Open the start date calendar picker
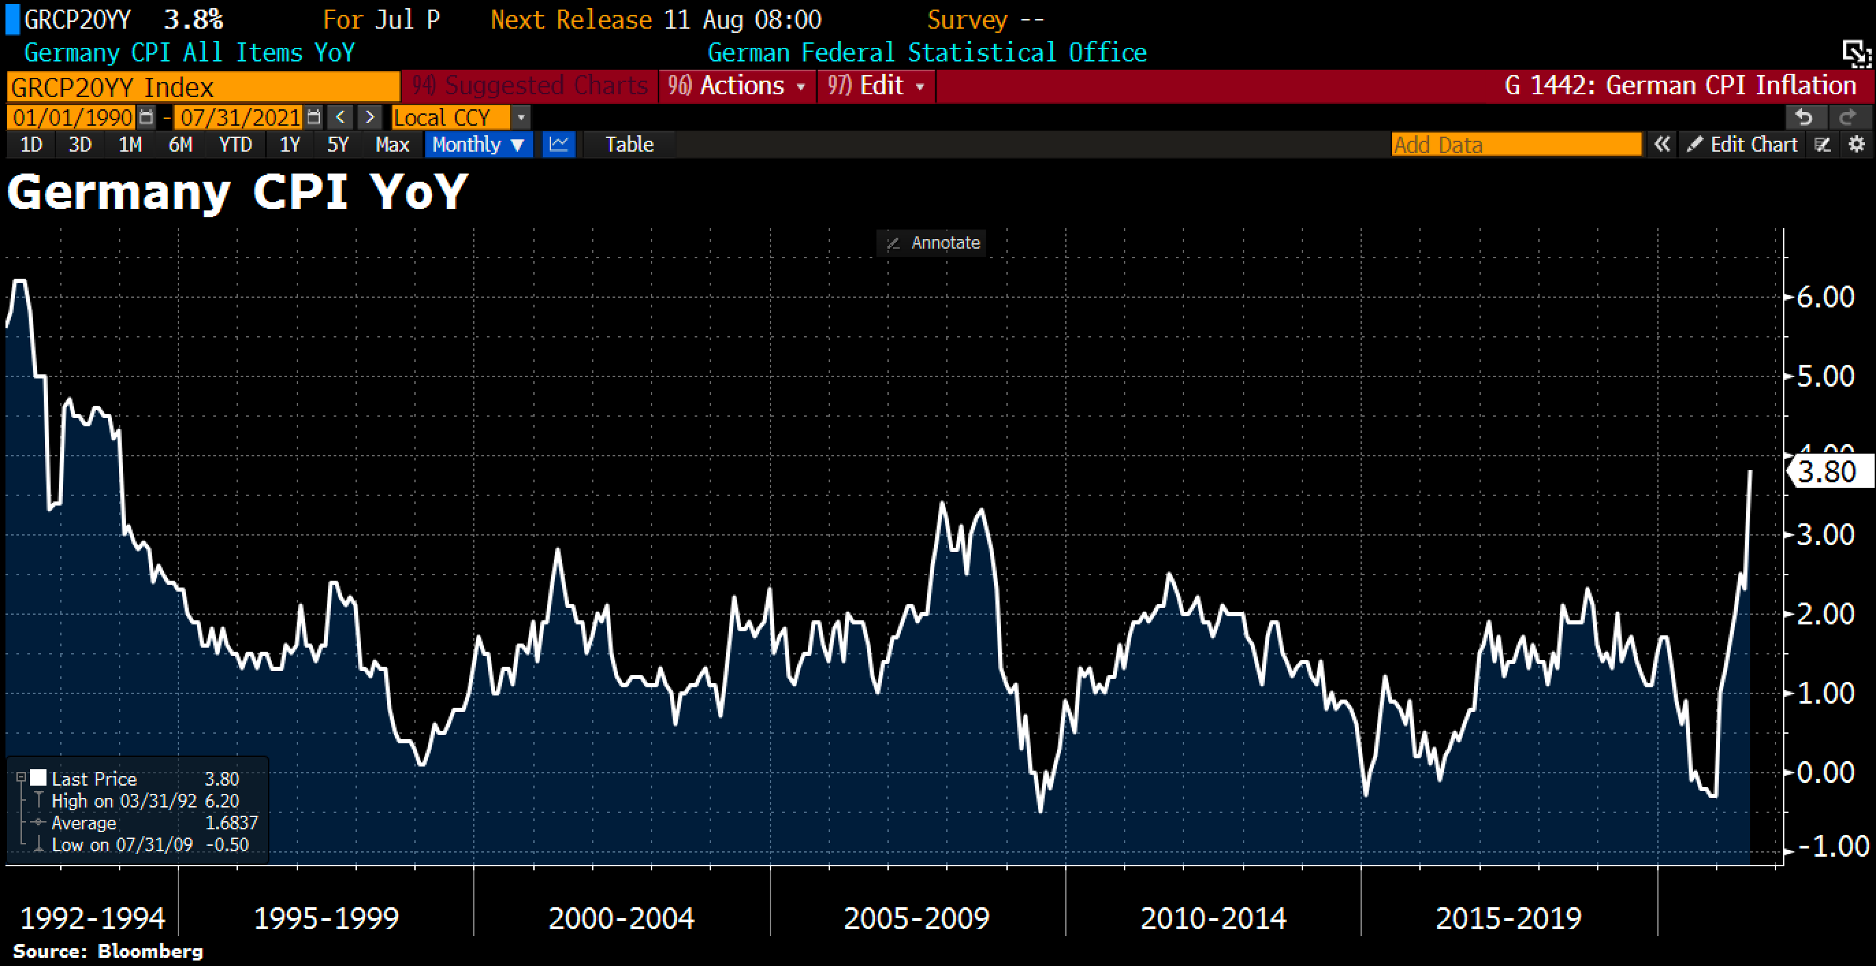 (146, 118)
